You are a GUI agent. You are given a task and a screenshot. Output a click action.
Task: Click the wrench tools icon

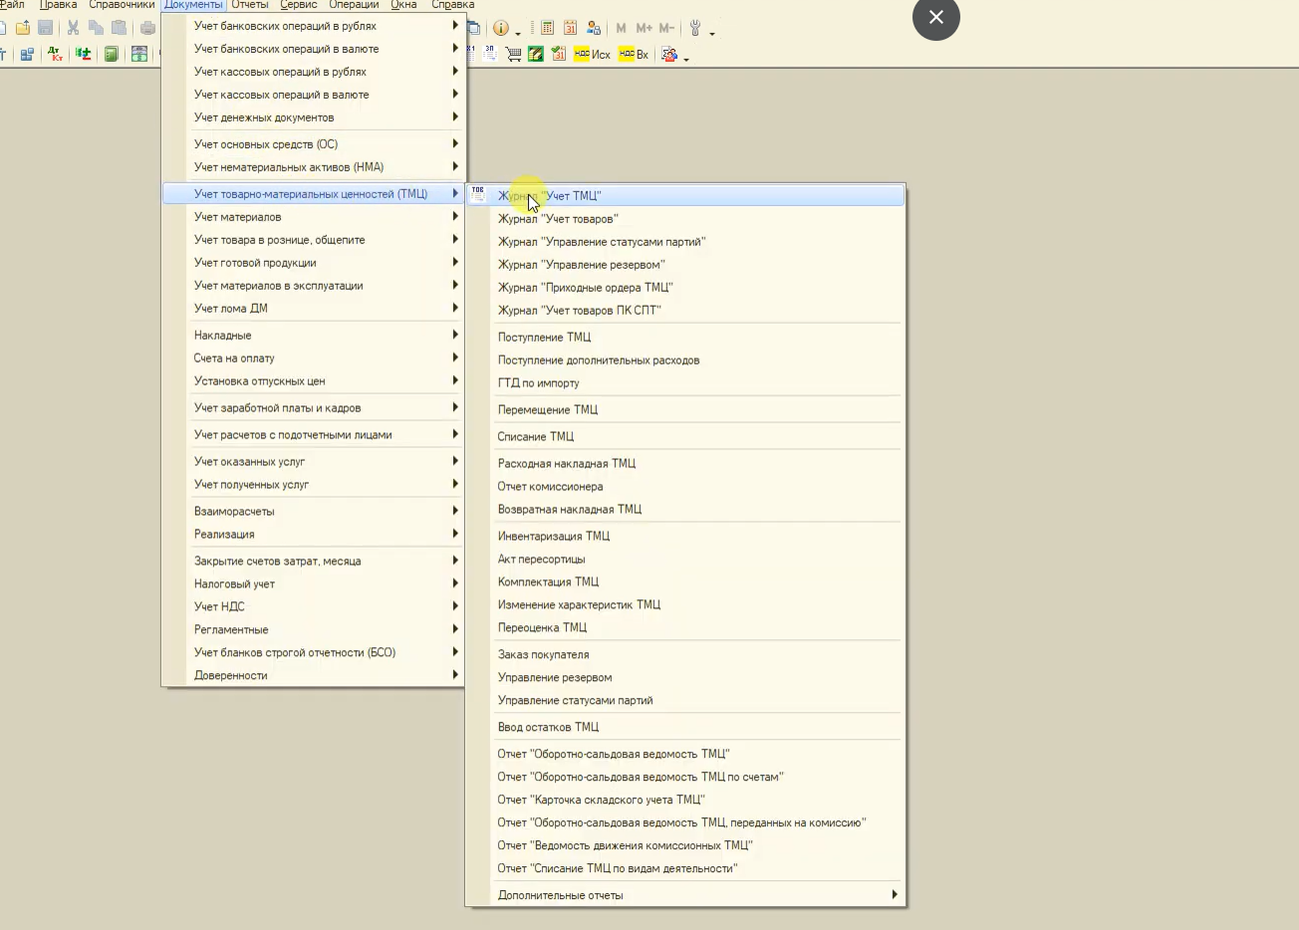pyautogui.click(x=695, y=28)
